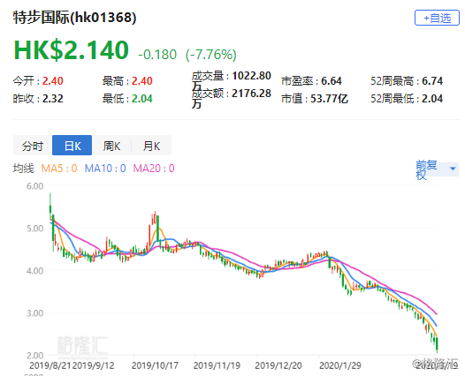Click the current price HK$2.140
The height and width of the screenshot is (376, 465).
click(x=72, y=49)
